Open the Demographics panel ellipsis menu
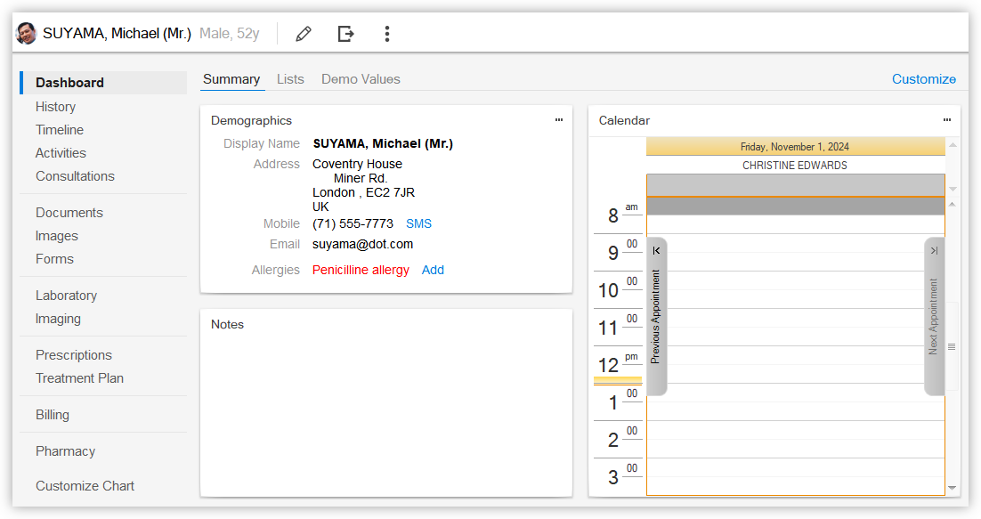This screenshot has height=519, width=981. 558,119
